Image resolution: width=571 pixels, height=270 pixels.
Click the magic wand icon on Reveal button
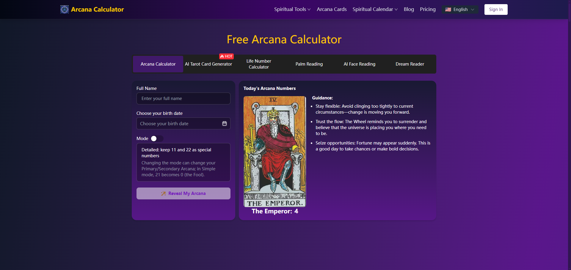click(164, 193)
